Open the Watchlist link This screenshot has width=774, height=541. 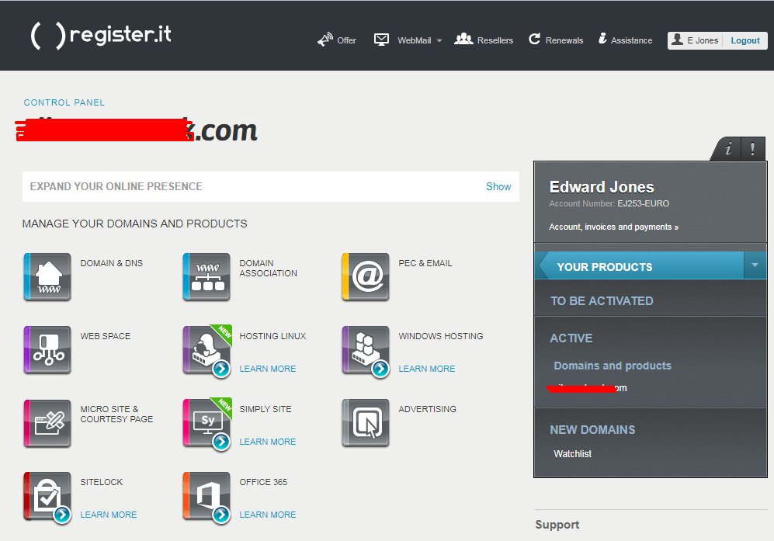point(573,453)
